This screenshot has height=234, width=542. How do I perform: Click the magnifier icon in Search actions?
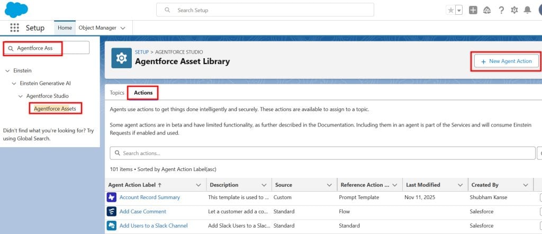(118, 153)
